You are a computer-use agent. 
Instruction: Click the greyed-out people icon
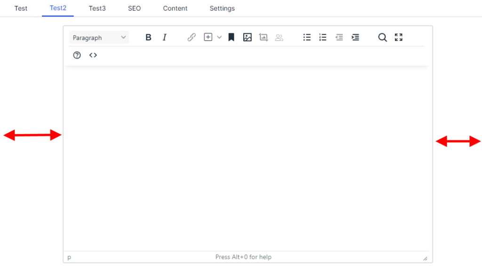[279, 38]
